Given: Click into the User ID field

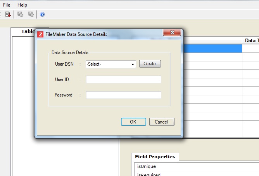Looking at the screenshot, I should coord(124,80).
